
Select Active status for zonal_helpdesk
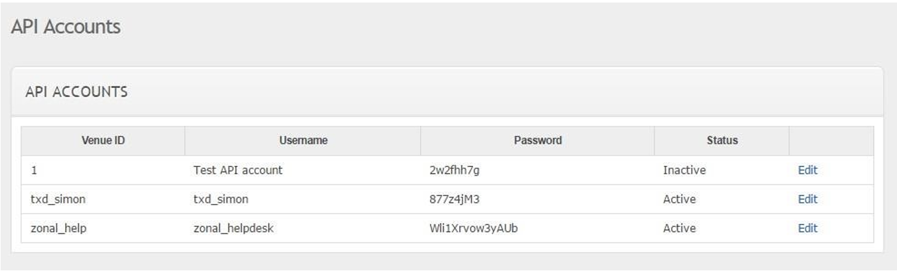coord(679,228)
